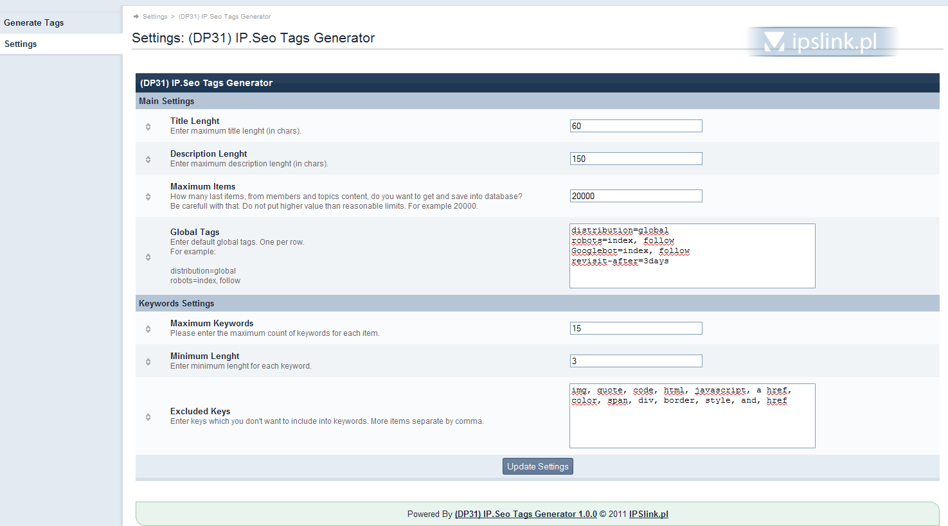Viewport: 948px width, 526px height.
Task: Click reorder handle beside Excluded Keys
Action: [x=148, y=417]
